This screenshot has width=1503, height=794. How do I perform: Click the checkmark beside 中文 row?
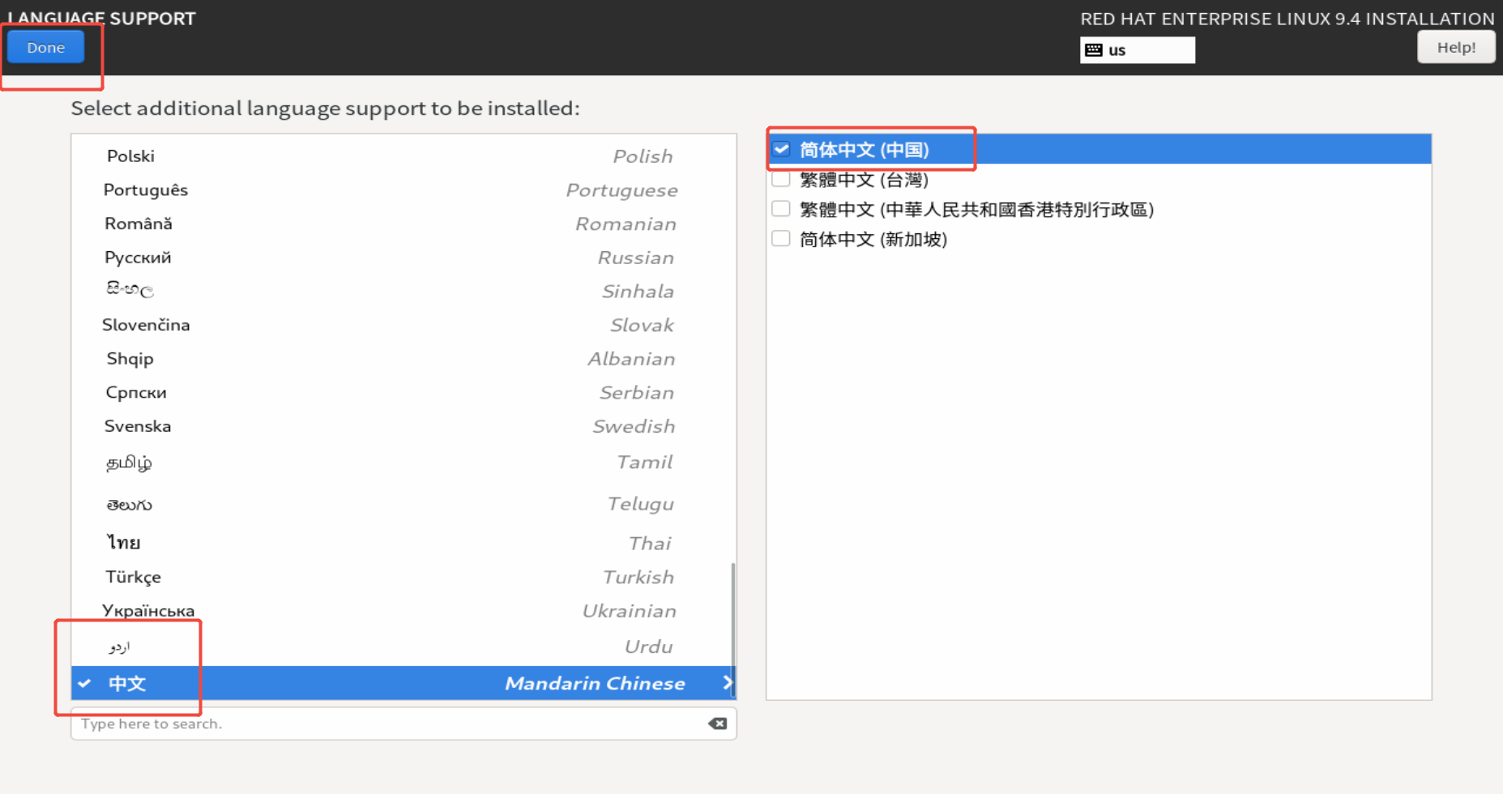pos(84,683)
